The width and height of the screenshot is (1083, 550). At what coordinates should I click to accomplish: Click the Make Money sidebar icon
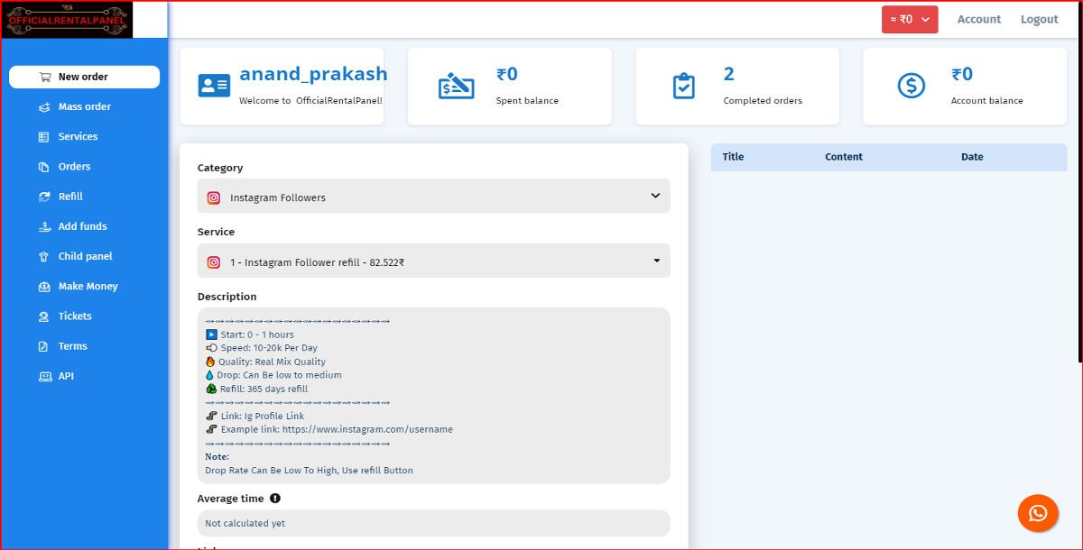pyautogui.click(x=44, y=287)
